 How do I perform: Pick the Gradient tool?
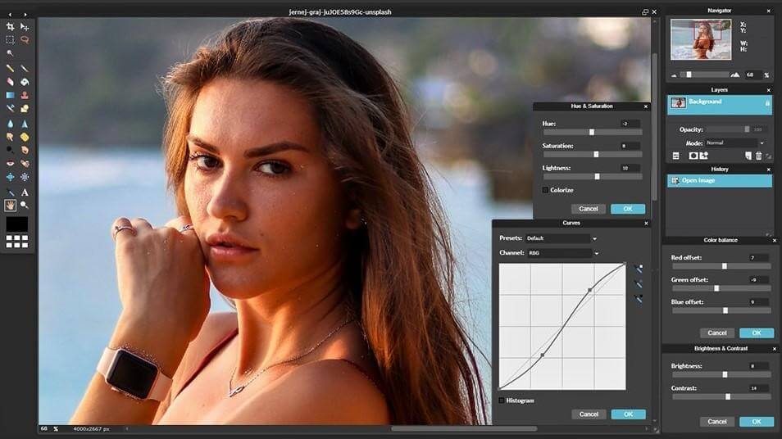pos(10,95)
